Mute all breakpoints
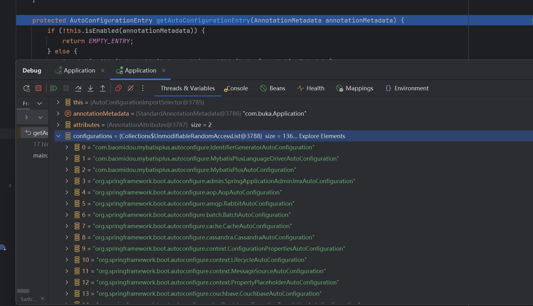The image size is (533, 306). click(x=131, y=88)
